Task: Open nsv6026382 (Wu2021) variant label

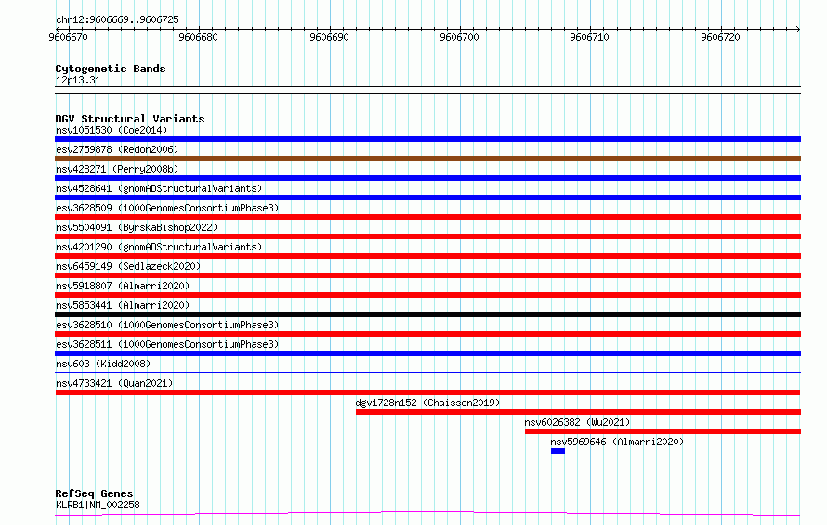Action: click(577, 422)
